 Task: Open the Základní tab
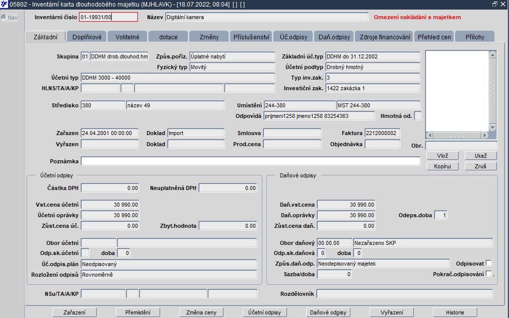point(45,37)
